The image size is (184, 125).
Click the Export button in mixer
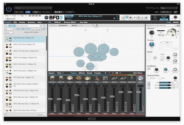(51, 73)
